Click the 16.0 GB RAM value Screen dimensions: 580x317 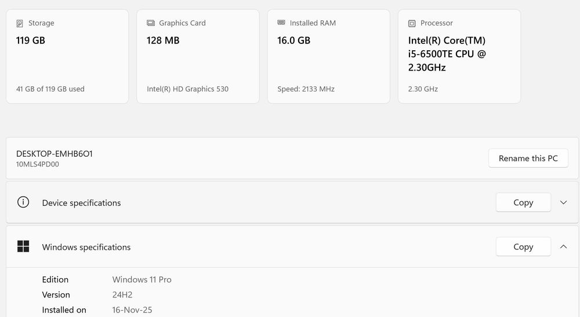294,40
